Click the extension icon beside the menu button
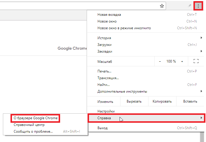This screenshot has height=142, width=206. (190, 6)
